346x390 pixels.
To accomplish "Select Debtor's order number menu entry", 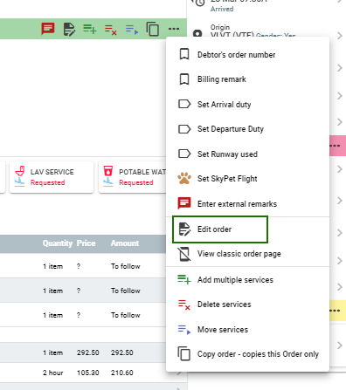I will (247, 54).
